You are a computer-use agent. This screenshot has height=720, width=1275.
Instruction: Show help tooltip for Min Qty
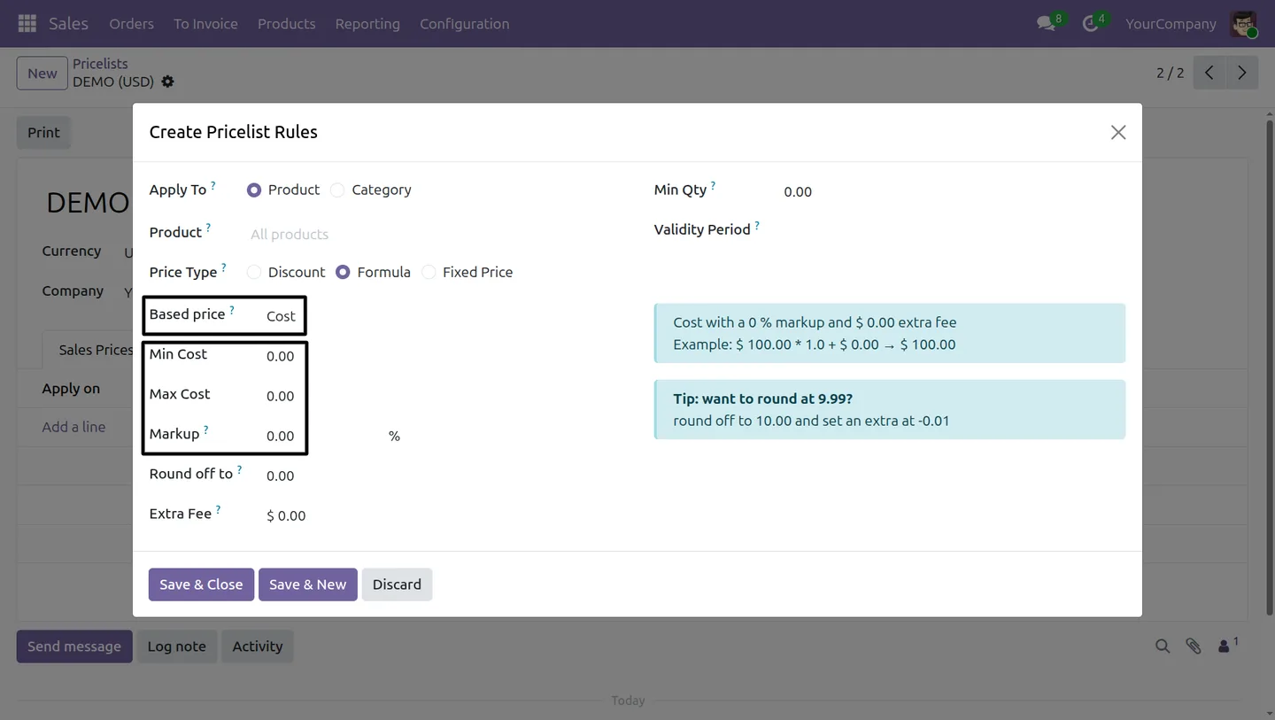coord(713,186)
